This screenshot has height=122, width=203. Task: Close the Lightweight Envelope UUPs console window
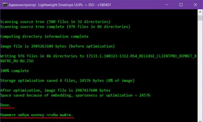(x=195, y=5)
